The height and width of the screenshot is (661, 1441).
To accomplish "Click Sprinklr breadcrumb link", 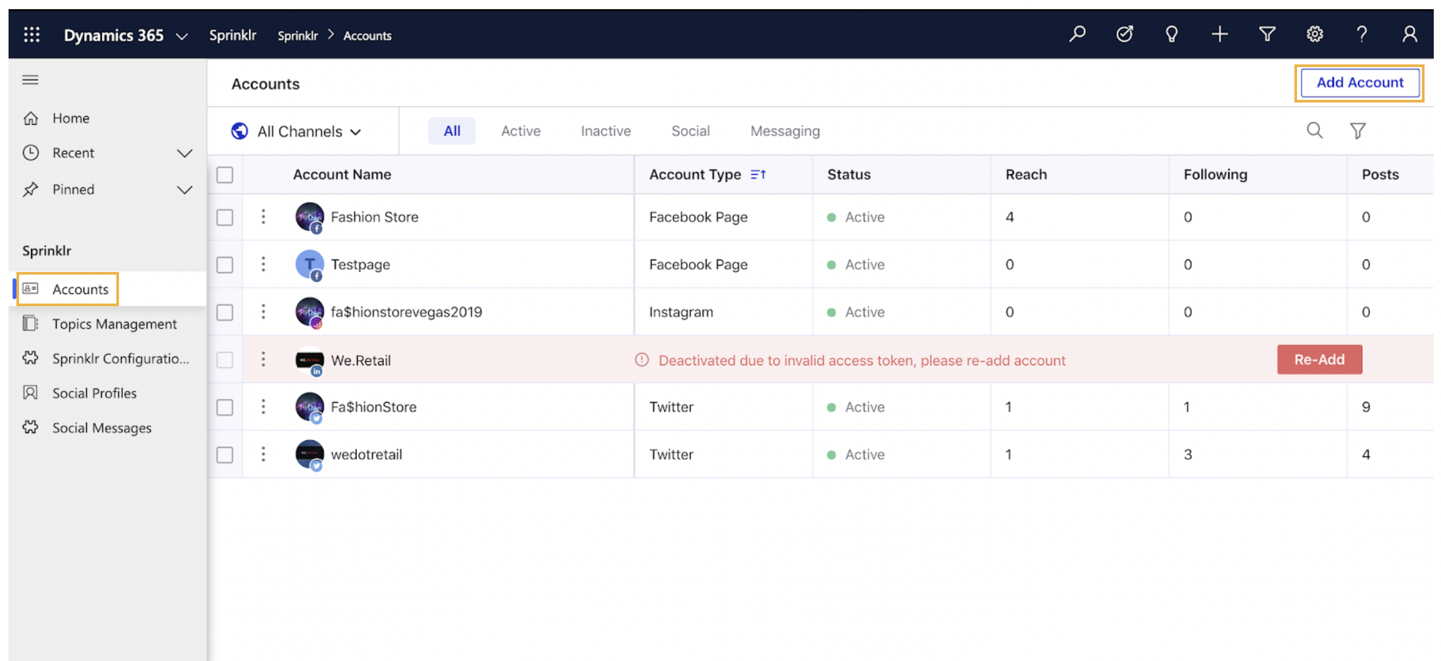I will click(298, 35).
